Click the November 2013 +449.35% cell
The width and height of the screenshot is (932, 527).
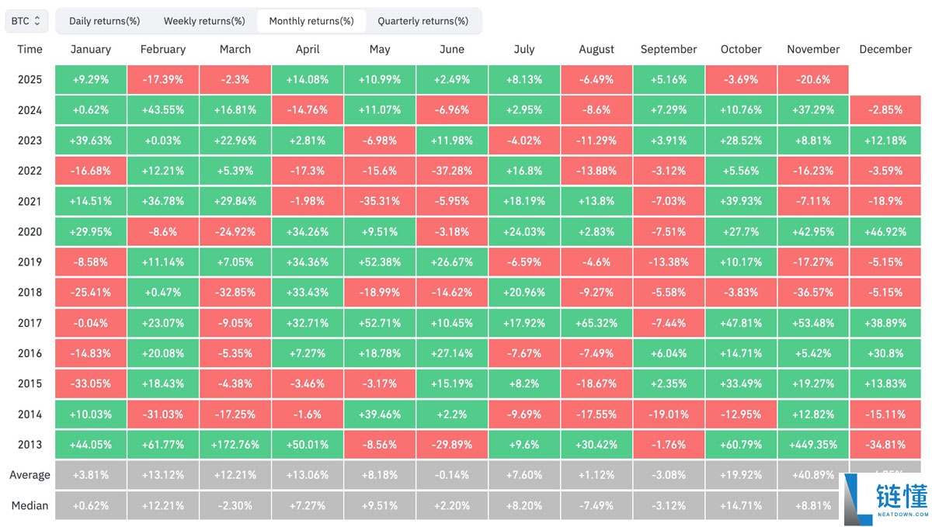pyautogui.click(x=813, y=445)
